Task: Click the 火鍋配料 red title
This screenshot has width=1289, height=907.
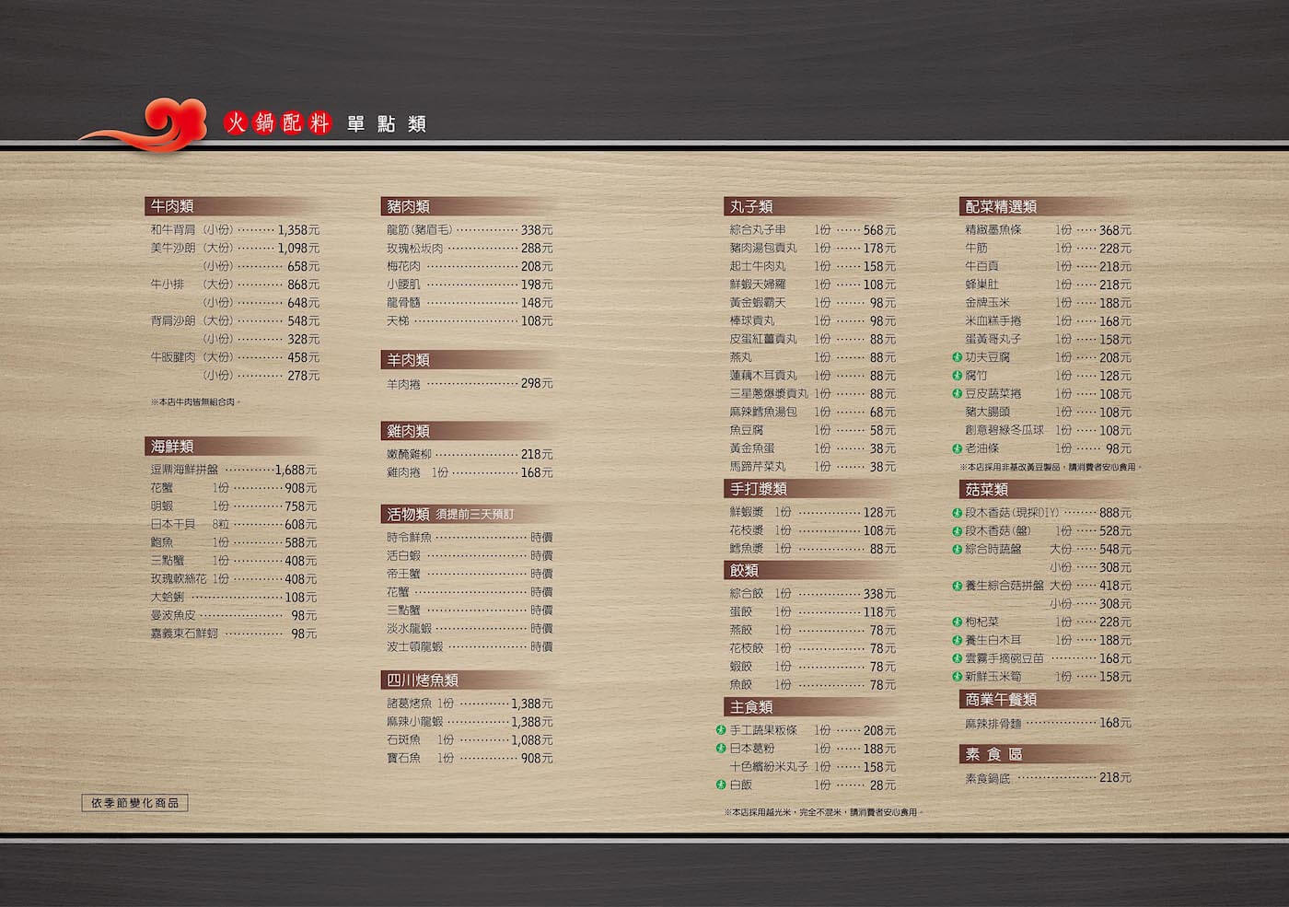Action: point(278,122)
